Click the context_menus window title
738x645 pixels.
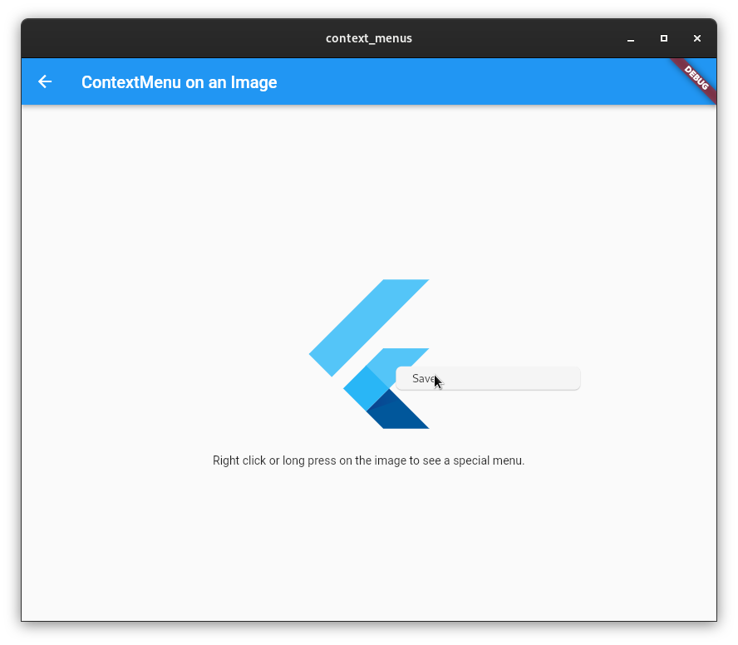369,38
